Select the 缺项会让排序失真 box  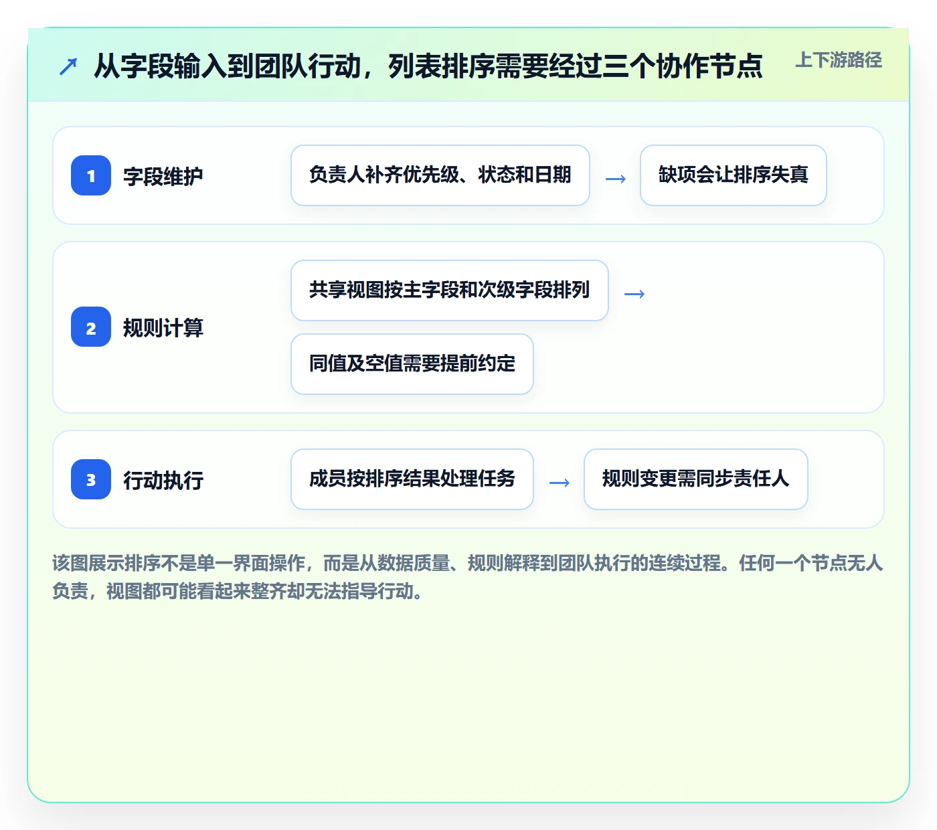coord(734,175)
